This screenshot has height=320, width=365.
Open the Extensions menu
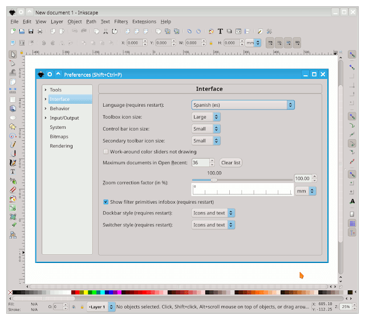144,22
